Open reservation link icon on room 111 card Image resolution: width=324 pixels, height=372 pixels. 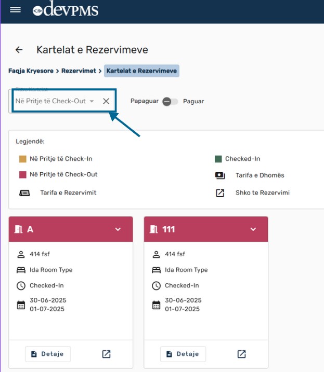click(x=242, y=354)
